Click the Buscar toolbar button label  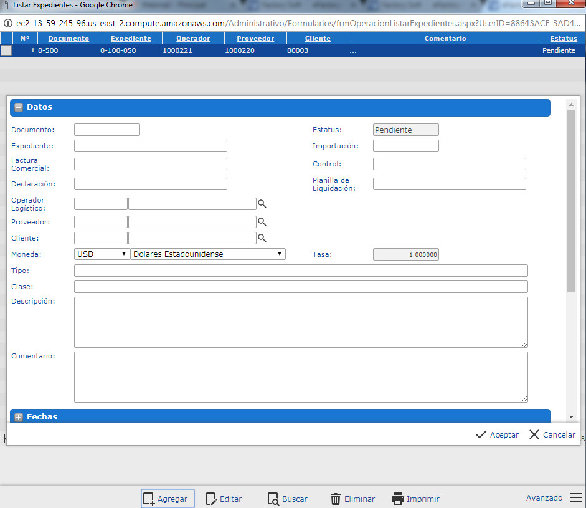[295, 499]
